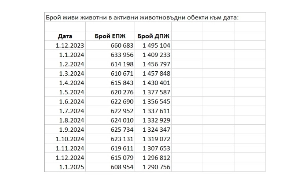Image resolution: width=308 pixels, height=184 pixels.
Task: Select date cell 1.10.2024
Action: (70, 139)
